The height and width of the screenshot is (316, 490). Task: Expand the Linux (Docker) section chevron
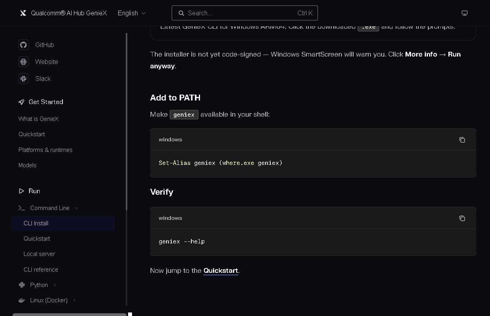pyautogui.click(x=74, y=300)
